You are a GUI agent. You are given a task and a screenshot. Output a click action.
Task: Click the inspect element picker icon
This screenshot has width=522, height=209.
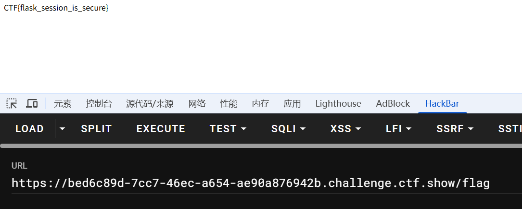click(12, 103)
